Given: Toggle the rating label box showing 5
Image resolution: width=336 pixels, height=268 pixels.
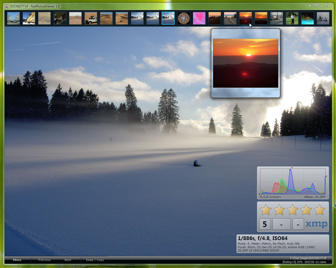Looking at the screenshot, I should pyautogui.click(x=265, y=224).
